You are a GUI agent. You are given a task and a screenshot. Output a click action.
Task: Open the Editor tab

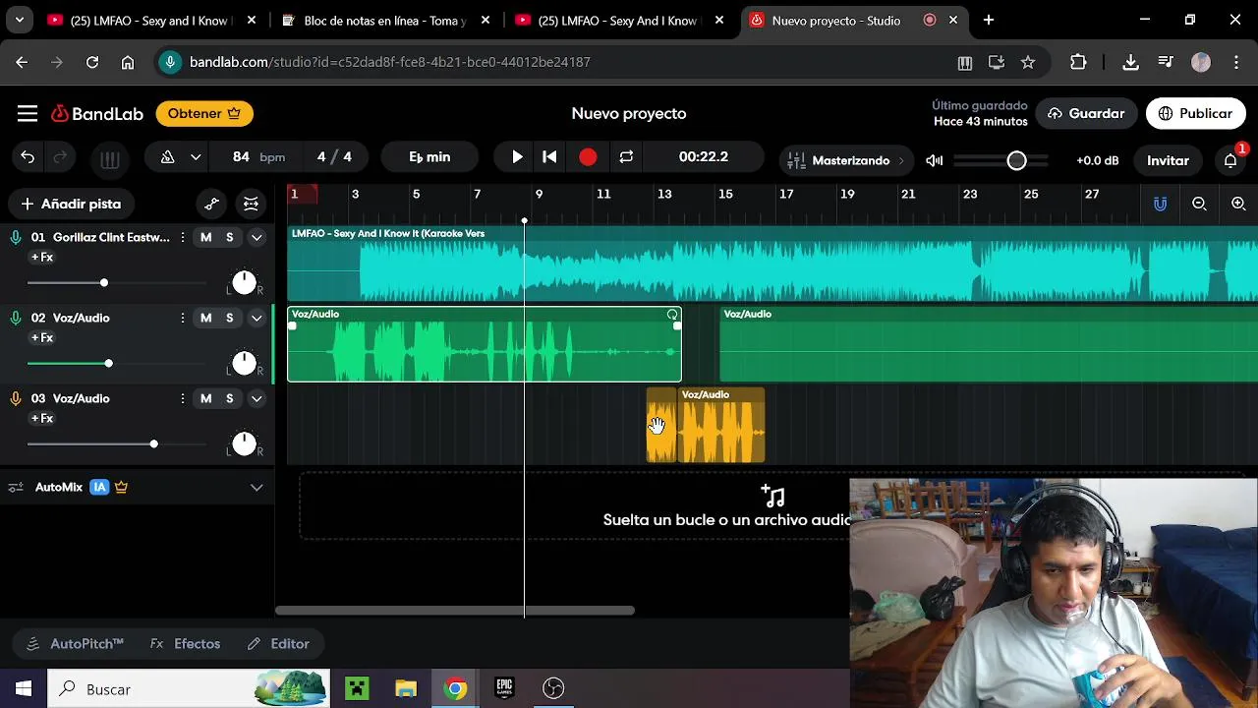[x=278, y=644]
